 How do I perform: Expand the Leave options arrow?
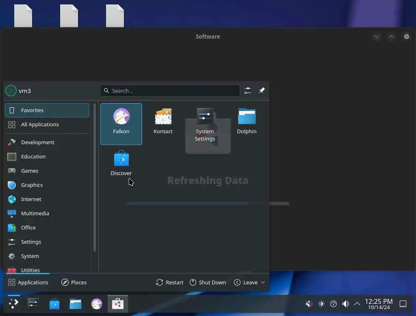click(263, 282)
